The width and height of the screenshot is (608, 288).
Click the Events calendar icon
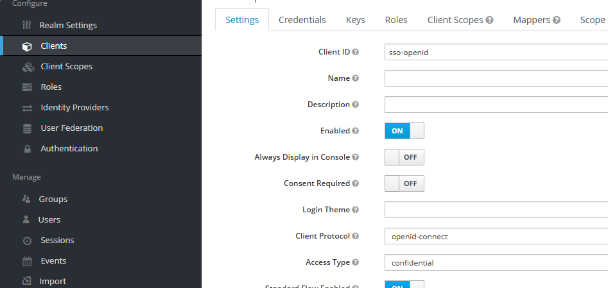click(x=27, y=261)
